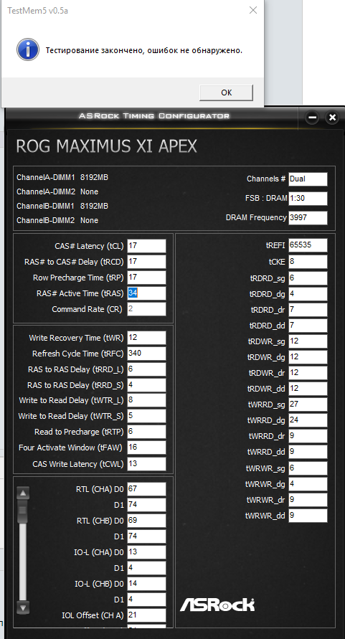Click the tRDRD_dr field

(x=308, y=310)
